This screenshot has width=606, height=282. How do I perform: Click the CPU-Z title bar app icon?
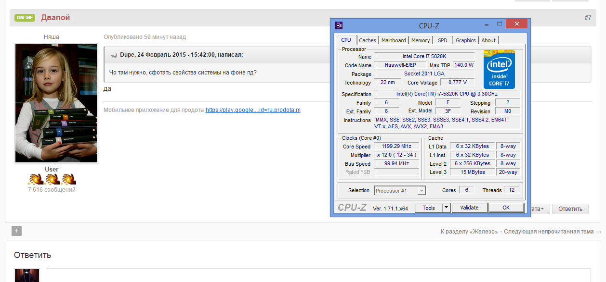[339, 25]
